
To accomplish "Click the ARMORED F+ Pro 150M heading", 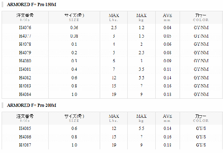I will coord(32,4).
